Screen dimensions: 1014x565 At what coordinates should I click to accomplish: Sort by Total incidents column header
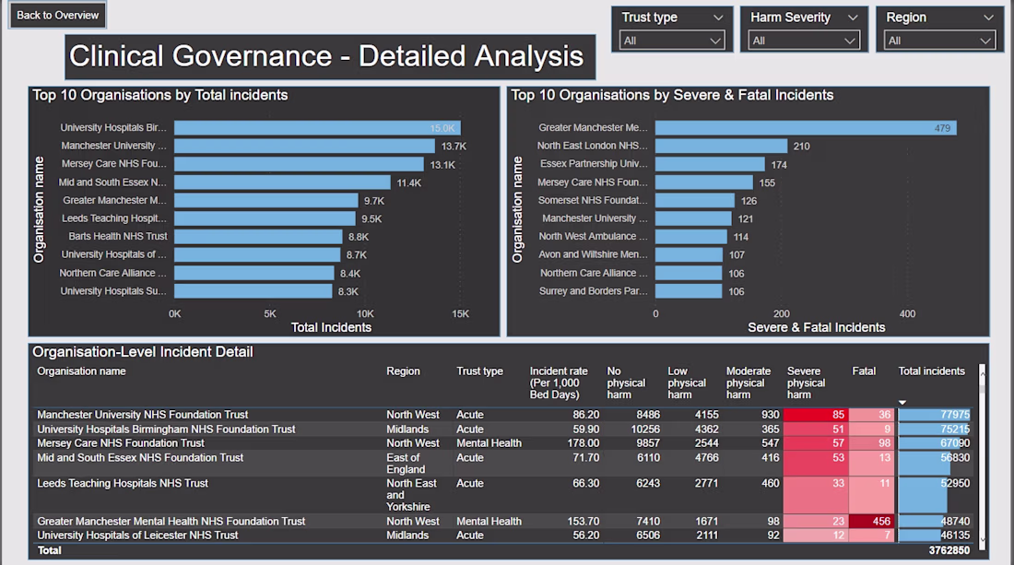[x=931, y=371]
